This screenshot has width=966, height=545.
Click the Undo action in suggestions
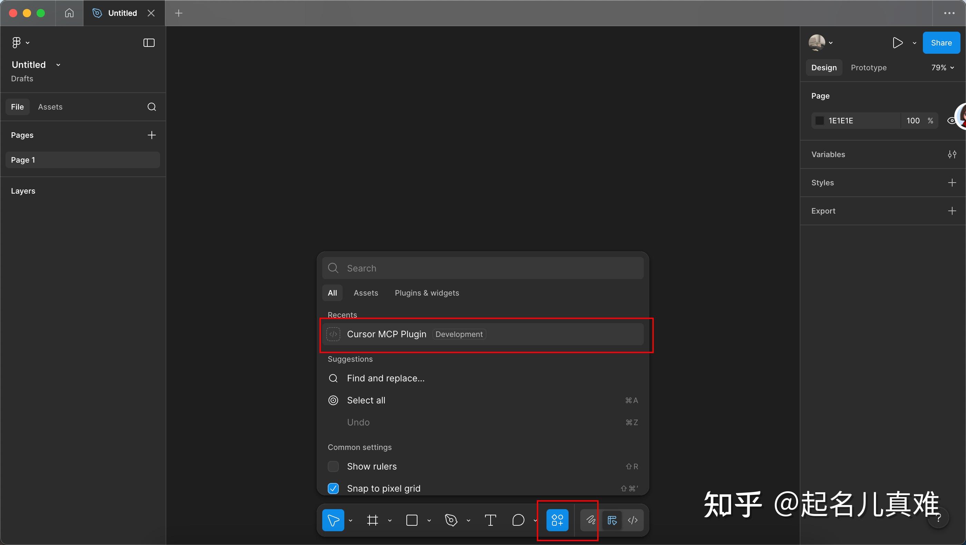(x=483, y=422)
